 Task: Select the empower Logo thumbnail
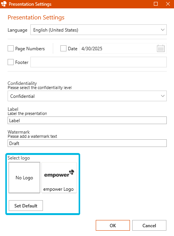pos(59,178)
